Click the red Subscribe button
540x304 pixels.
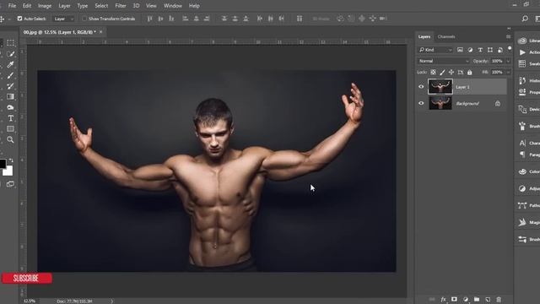click(27, 278)
